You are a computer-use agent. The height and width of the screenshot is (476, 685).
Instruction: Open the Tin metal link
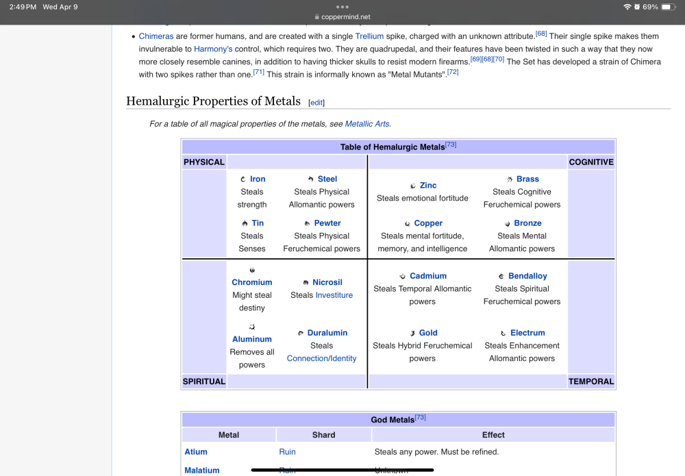tap(258, 223)
